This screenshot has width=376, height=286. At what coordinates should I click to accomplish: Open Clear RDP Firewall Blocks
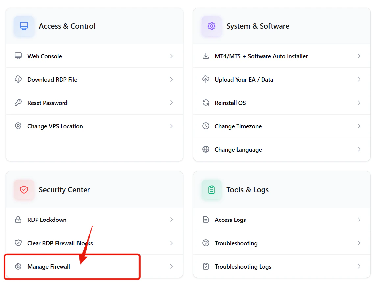tap(60, 243)
